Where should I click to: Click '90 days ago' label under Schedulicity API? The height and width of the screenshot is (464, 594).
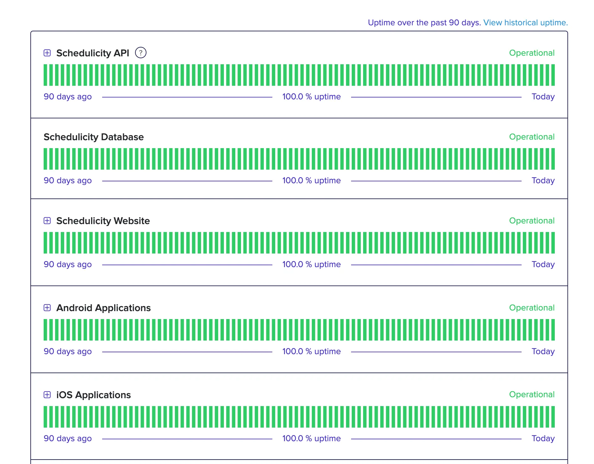pyautogui.click(x=68, y=97)
